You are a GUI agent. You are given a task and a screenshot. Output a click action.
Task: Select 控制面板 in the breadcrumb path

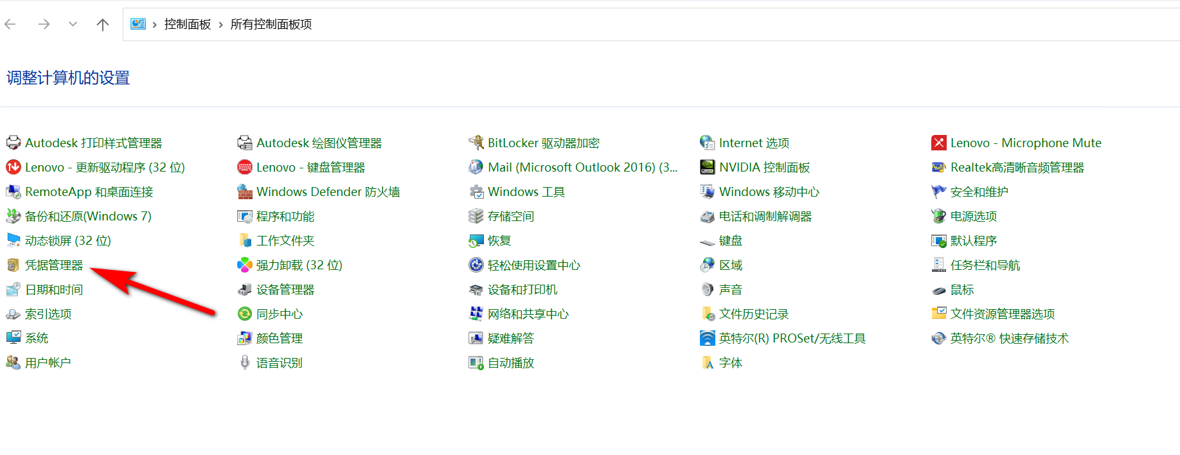187,24
